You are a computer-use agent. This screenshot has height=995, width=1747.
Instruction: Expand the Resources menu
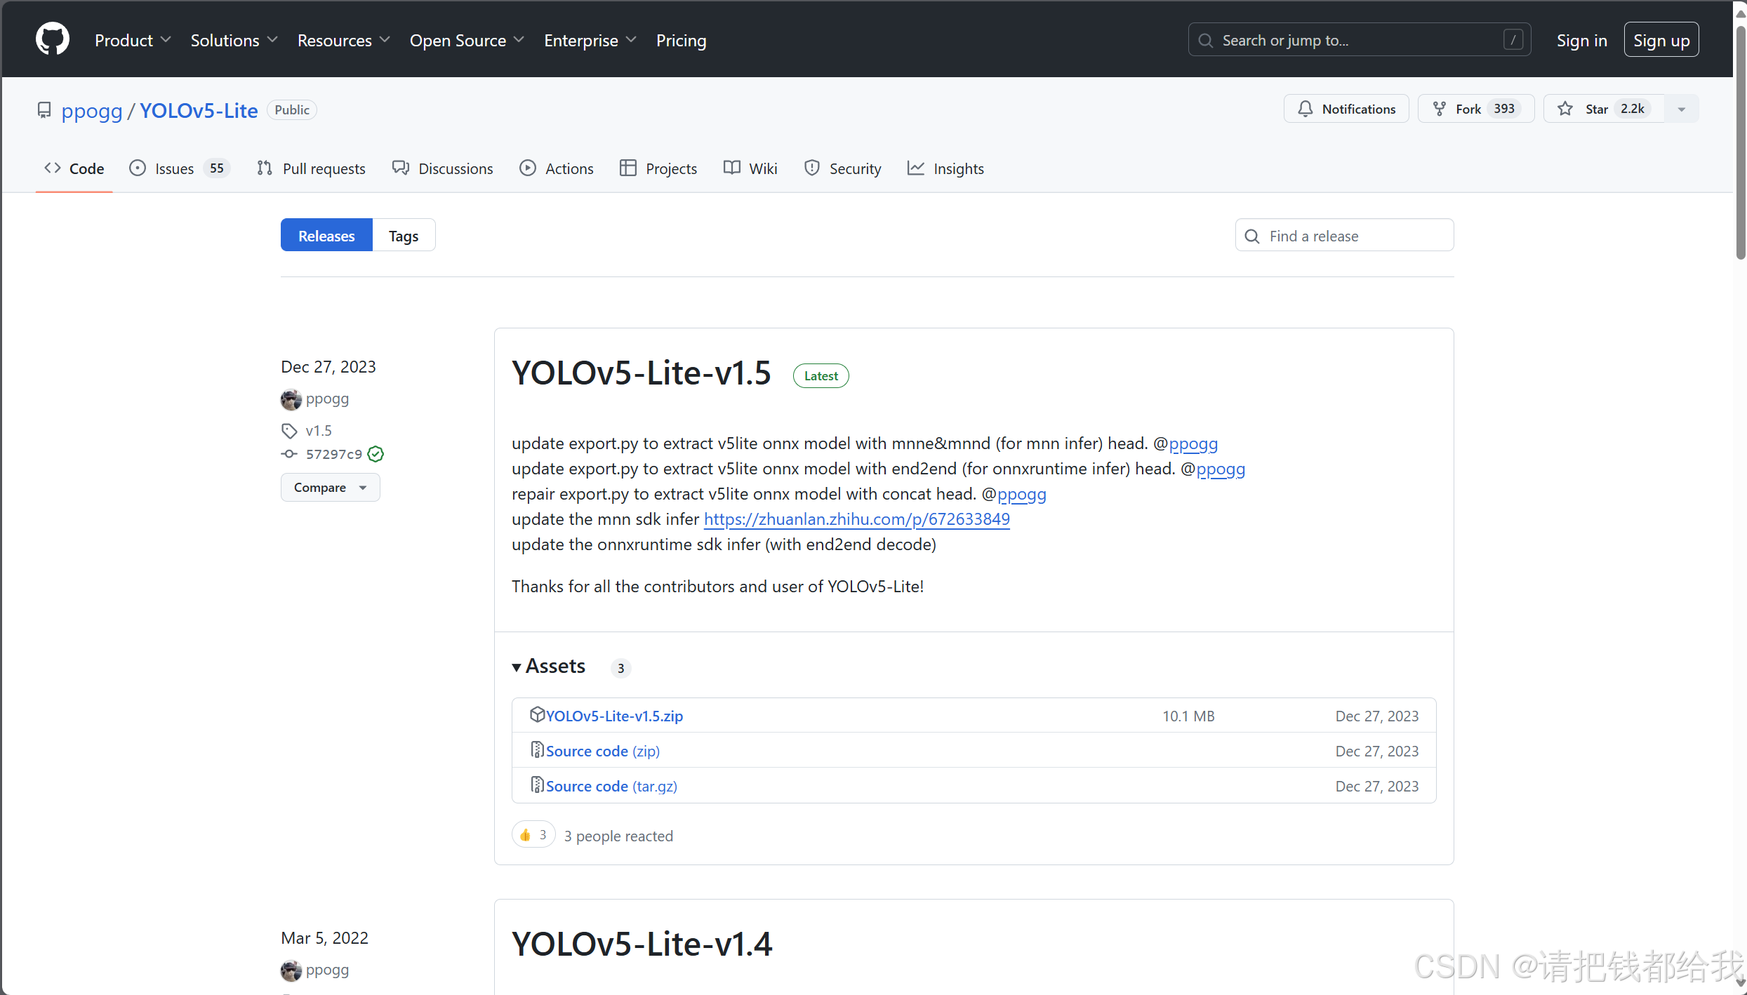(343, 41)
